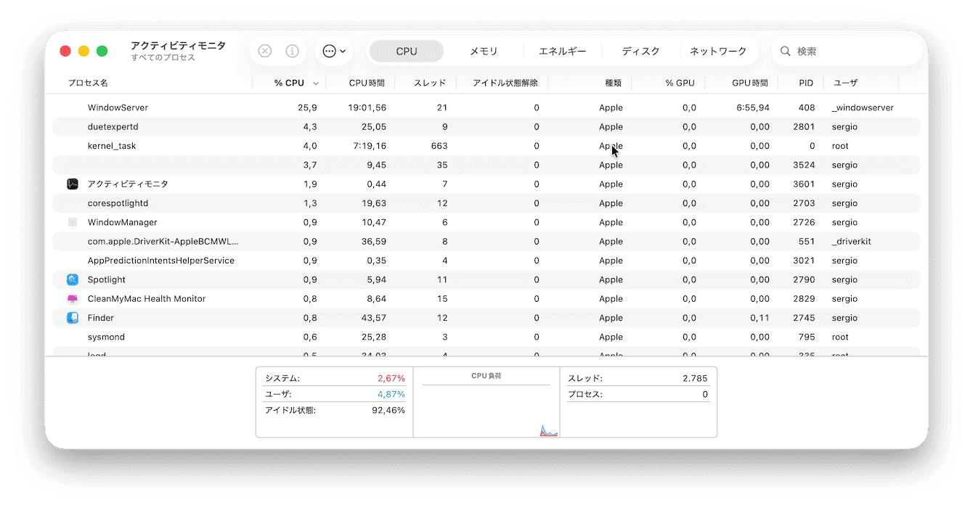Click the Finder app icon

click(73, 318)
